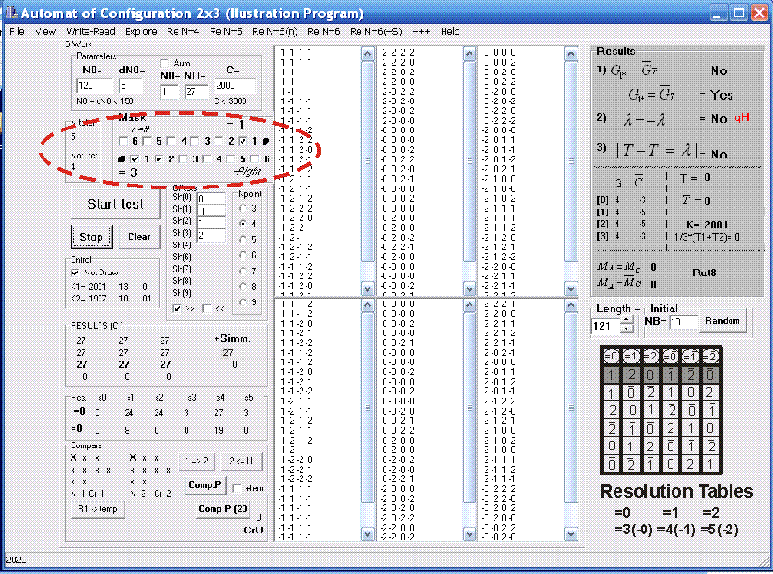Select Npoint radio option 7

point(243,271)
